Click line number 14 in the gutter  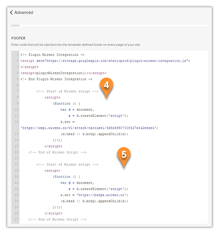click(16, 140)
